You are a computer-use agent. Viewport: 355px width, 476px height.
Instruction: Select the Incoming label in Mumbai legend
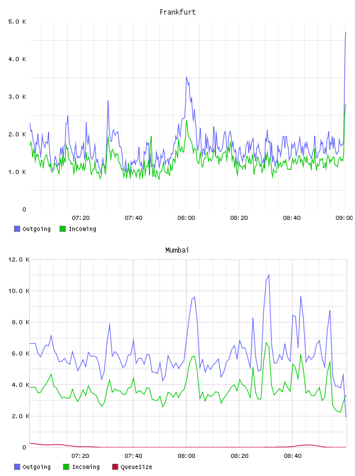pyautogui.click(x=86, y=467)
